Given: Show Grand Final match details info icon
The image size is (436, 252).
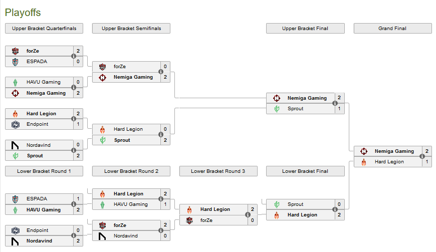Looking at the screenshot, I should click(x=422, y=156).
